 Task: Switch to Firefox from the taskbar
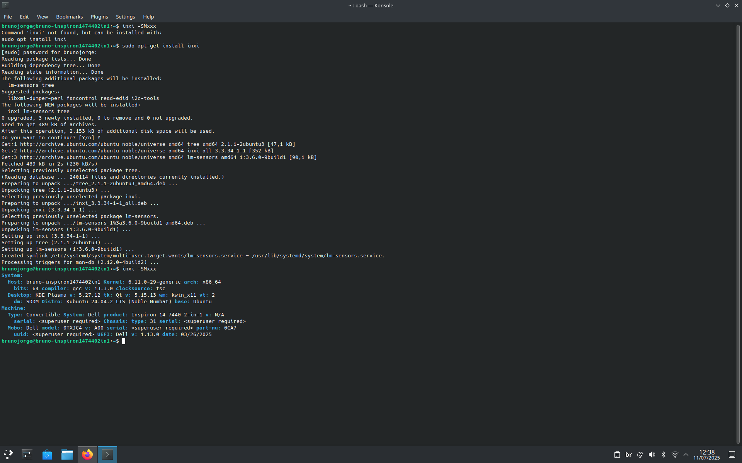coord(87,454)
